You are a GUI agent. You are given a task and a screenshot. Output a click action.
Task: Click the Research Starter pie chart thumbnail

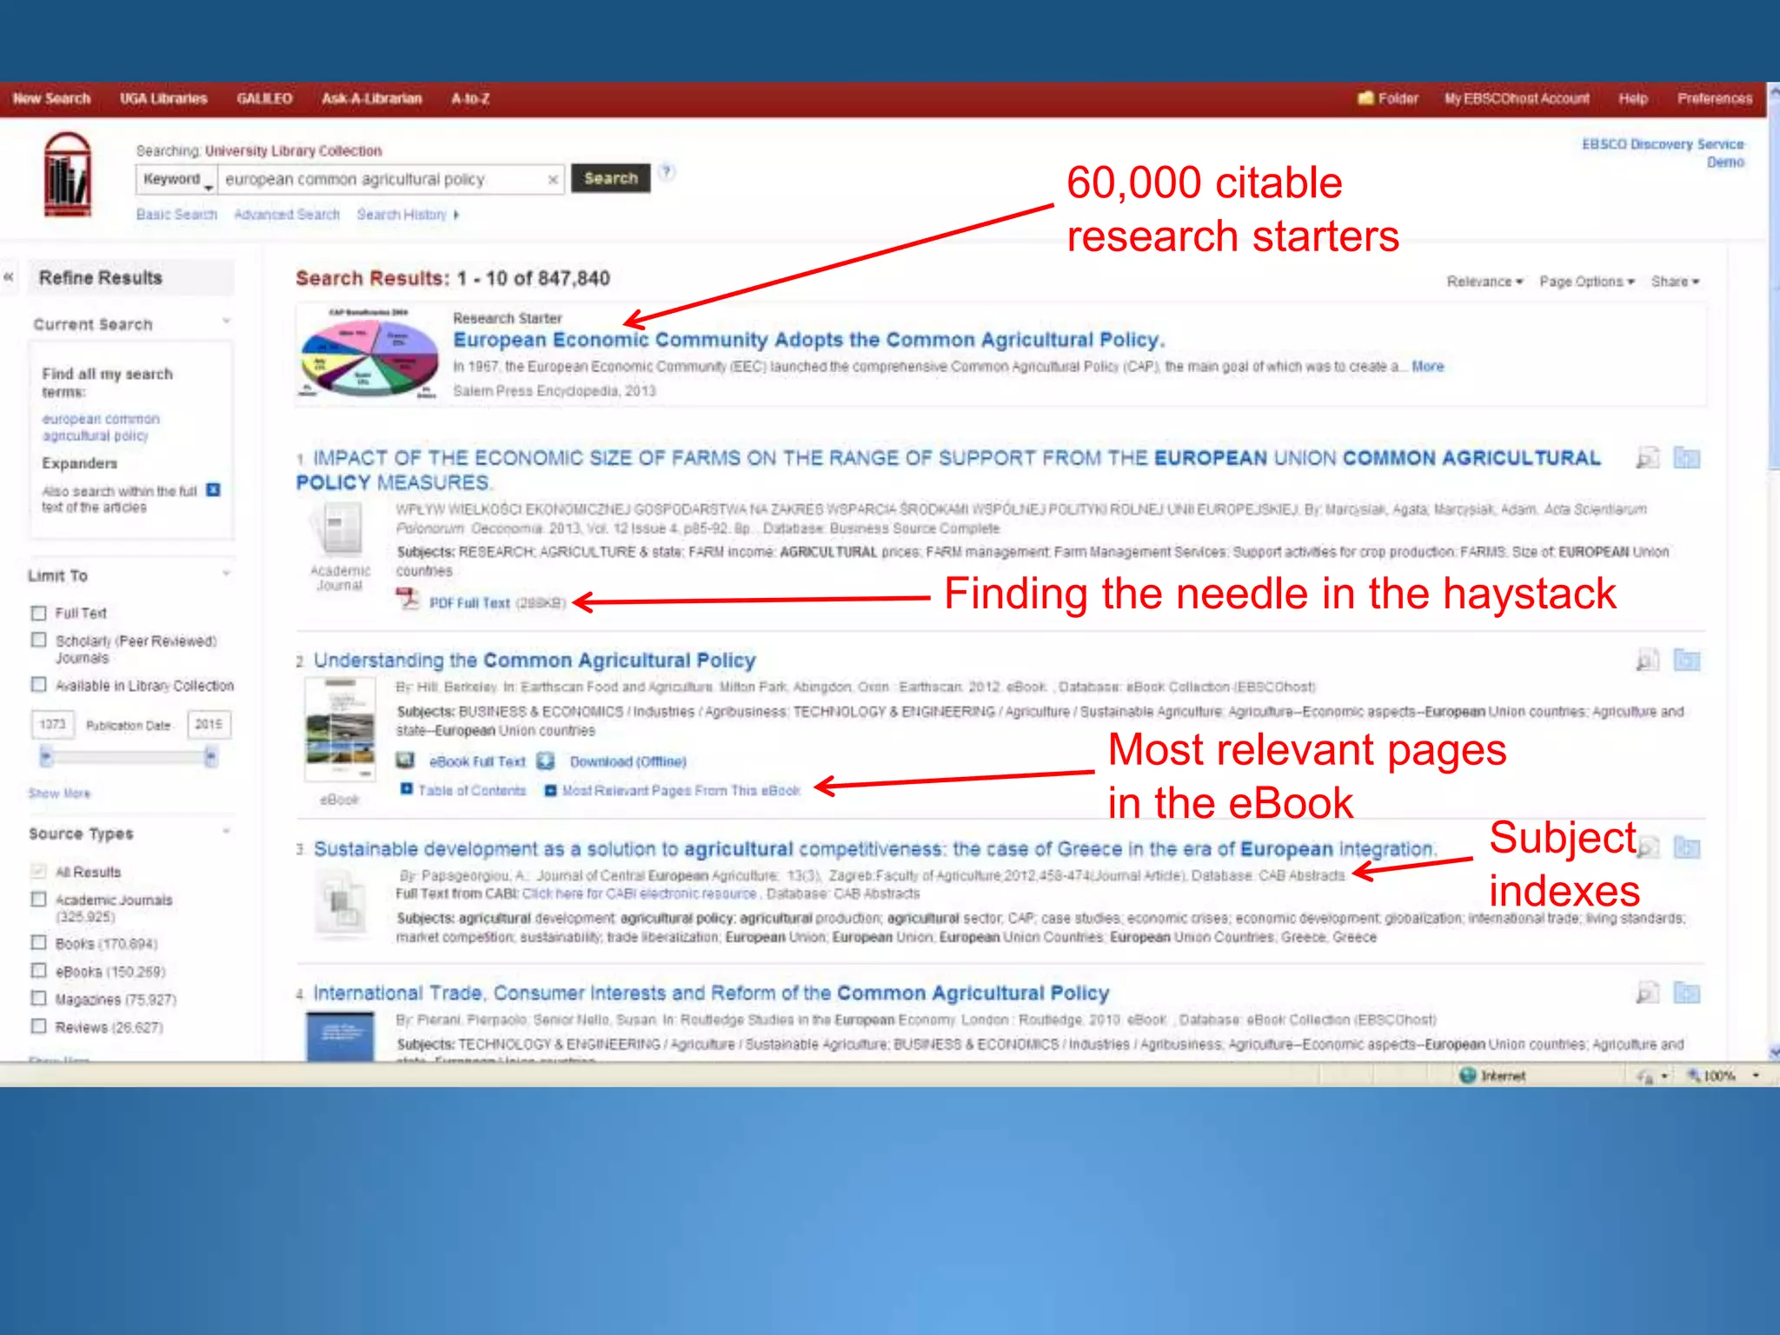click(x=369, y=354)
